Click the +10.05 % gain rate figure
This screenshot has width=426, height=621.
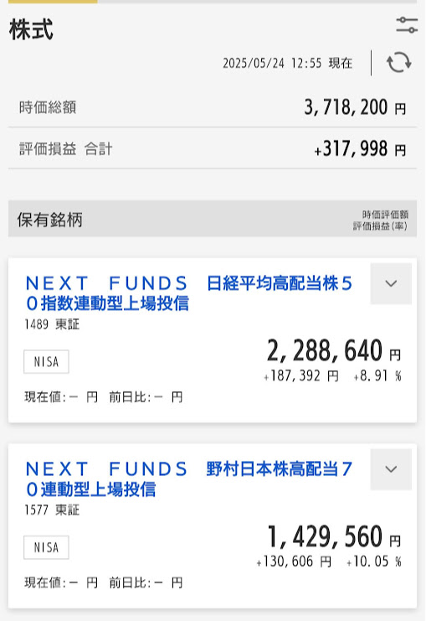(374, 561)
